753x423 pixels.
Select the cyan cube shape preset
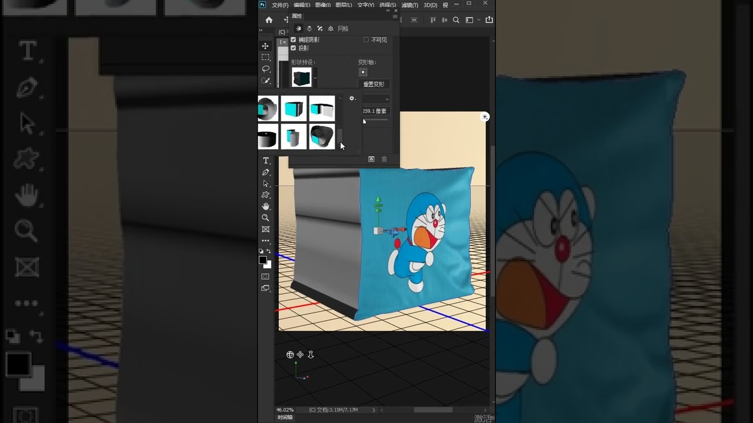[294, 109]
